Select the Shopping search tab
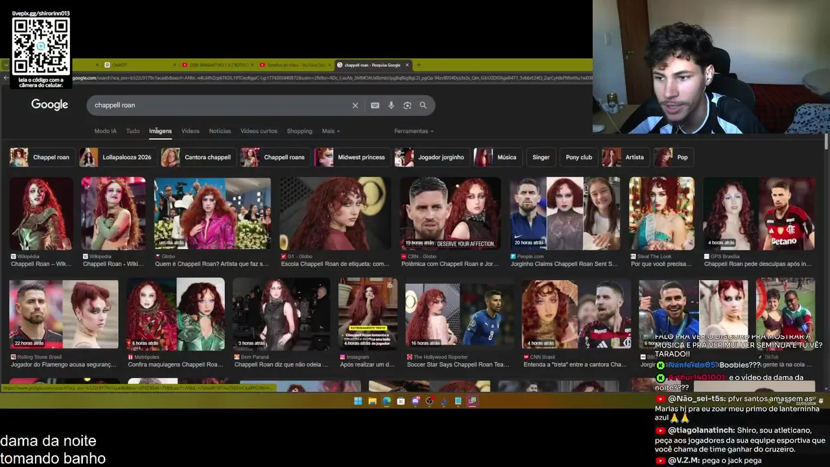 [300, 131]
